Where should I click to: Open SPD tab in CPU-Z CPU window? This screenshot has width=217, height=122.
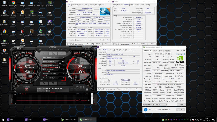tap(86, 5)
